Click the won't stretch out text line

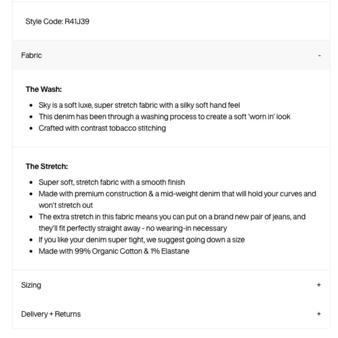[66, 205]
